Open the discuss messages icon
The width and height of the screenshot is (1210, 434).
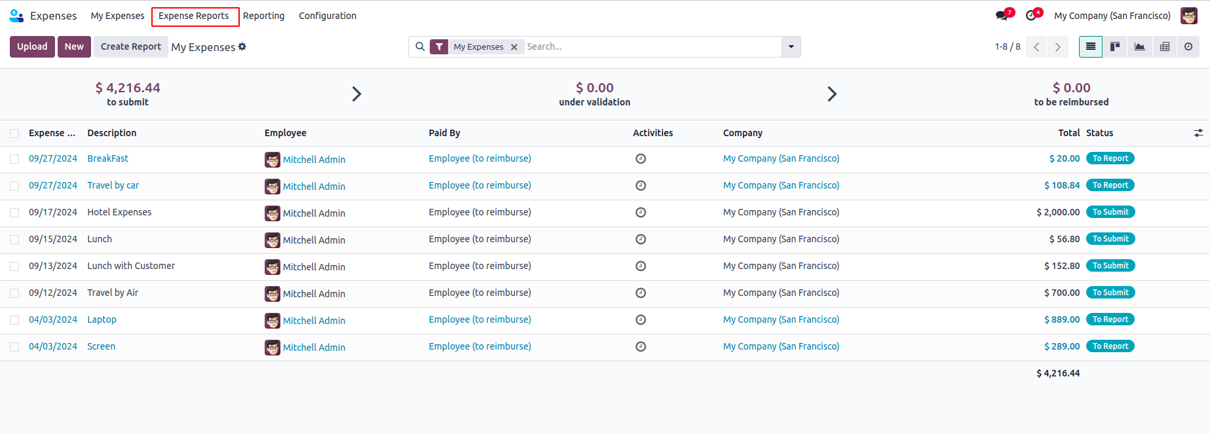(1002, 16)
